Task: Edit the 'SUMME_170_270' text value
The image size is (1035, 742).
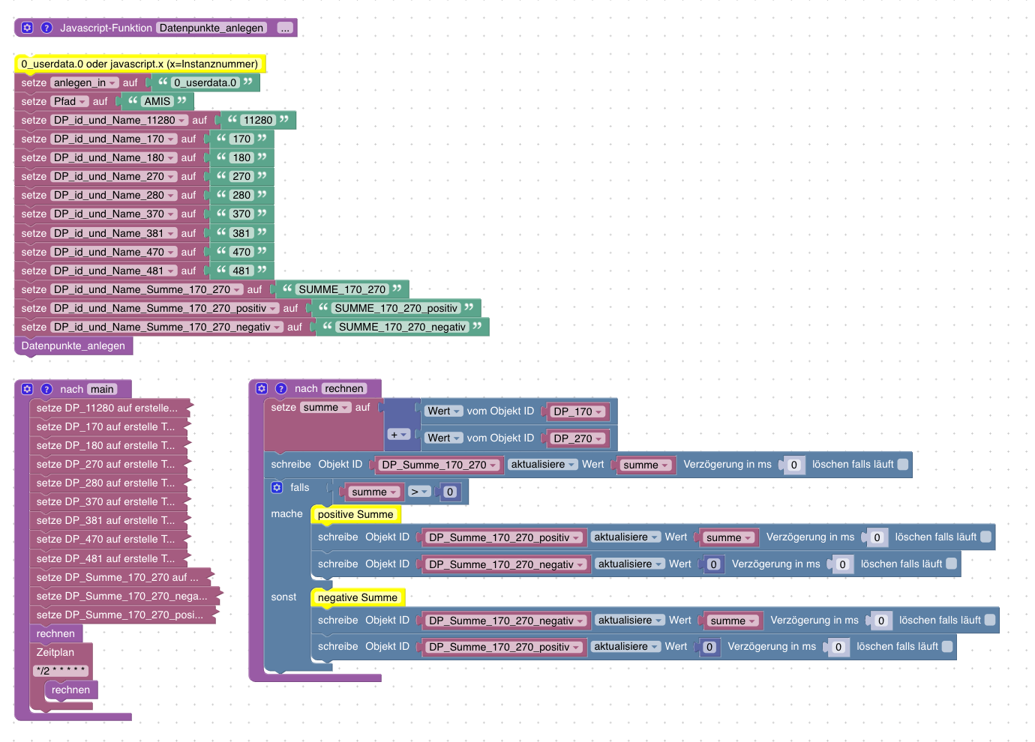Action: tap(342, 289)
